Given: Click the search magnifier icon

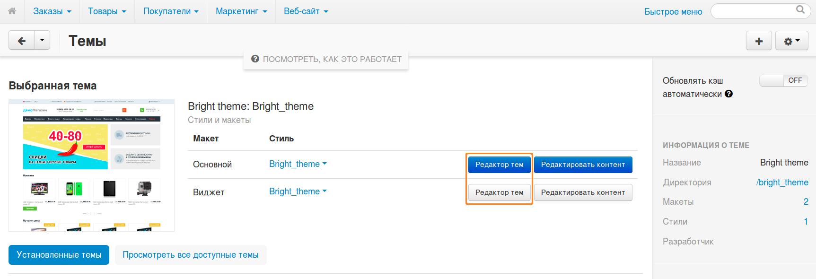Looking at the screenshot, I should coord(800,9).
